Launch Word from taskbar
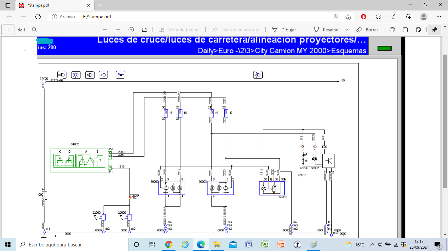Viewport: 448px width, 251px height. point(249,244)
